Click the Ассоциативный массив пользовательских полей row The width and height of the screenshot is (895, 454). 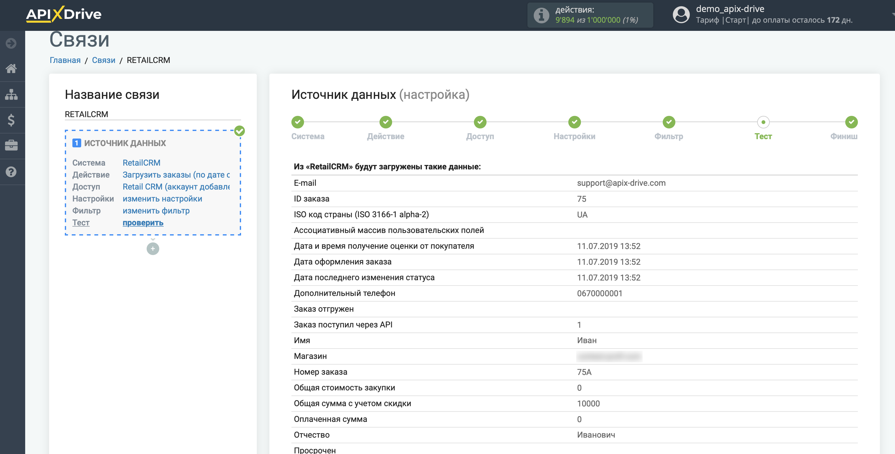pyautogui.click(x=574, y=230)
